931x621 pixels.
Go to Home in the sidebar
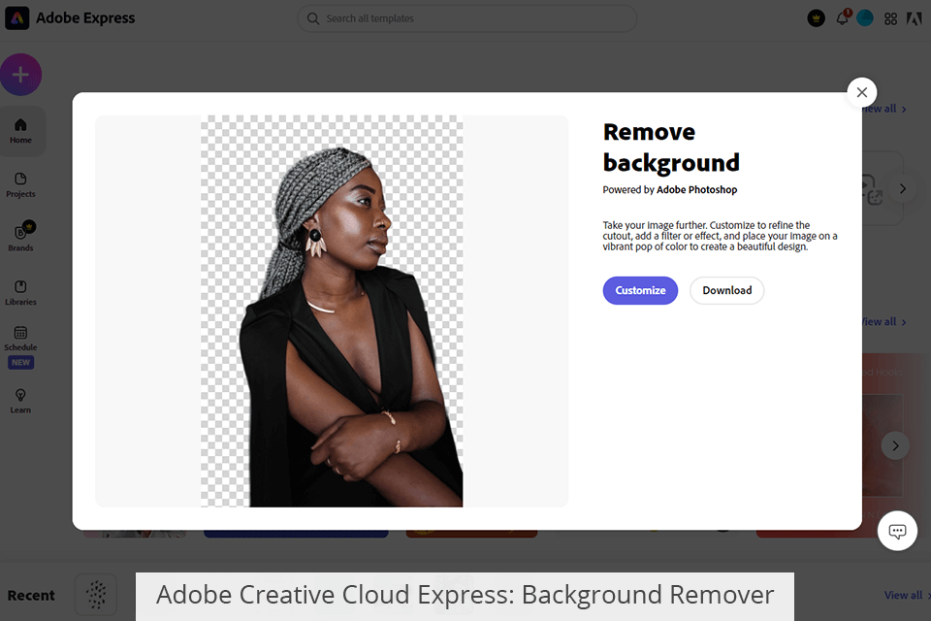coord(20,131)
